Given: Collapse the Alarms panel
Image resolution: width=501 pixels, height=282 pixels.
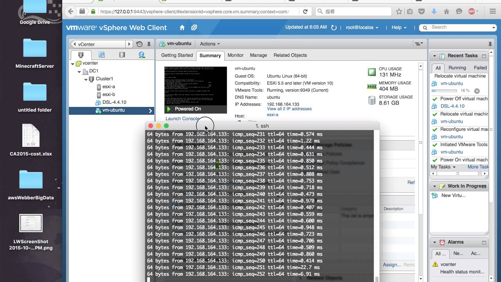Looking at the screenshot, I should pyautogui.click(x=434, y=242).
